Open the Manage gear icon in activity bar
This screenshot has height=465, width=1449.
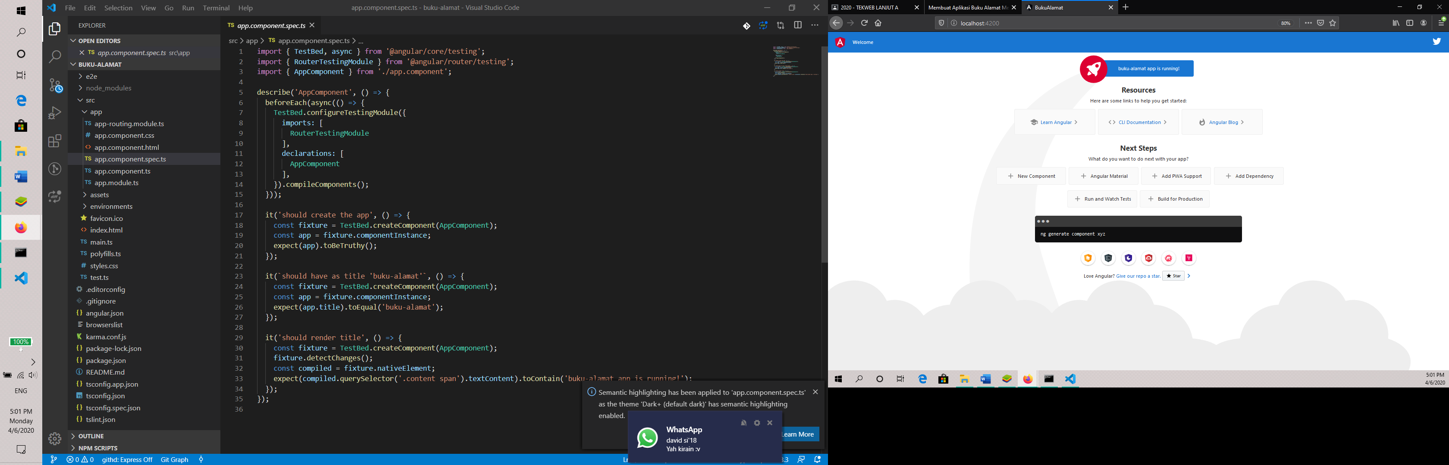pyautogui.click(x=55, y=439)
